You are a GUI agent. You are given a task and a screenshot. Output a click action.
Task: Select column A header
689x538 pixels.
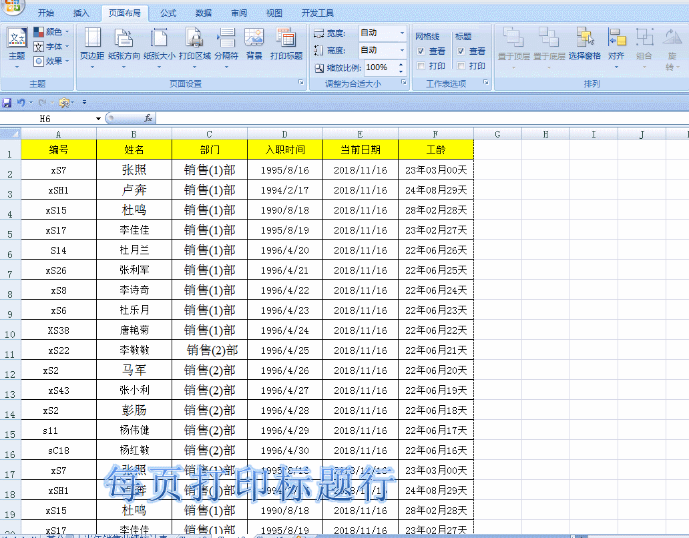pyautogui.click(x=59, y=134)
